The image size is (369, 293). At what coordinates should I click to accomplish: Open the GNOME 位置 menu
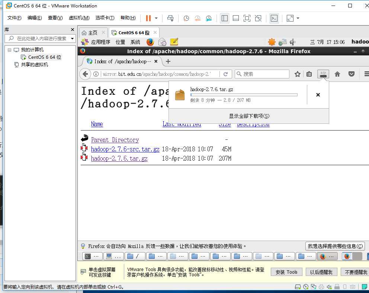coord(120,42)
